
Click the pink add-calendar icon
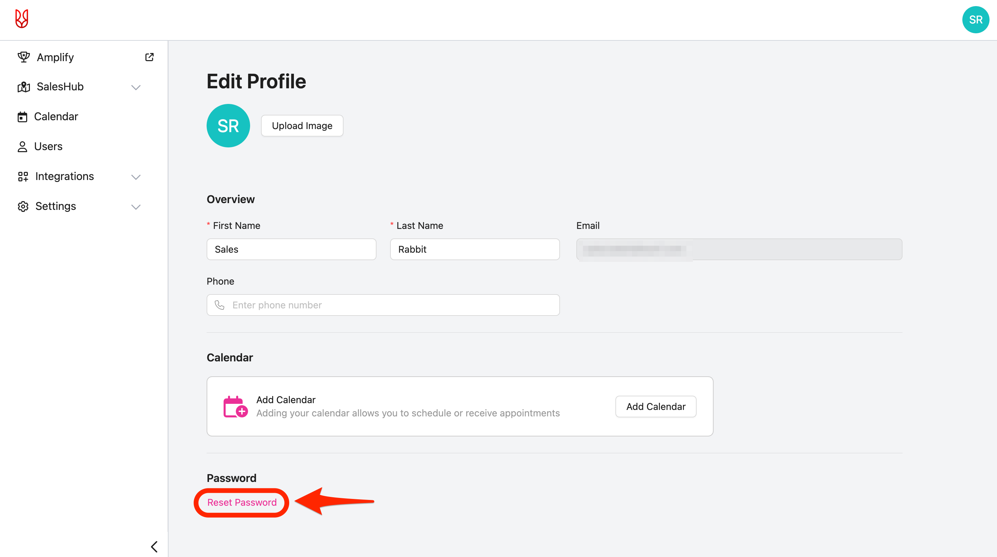tap(235, 407)
